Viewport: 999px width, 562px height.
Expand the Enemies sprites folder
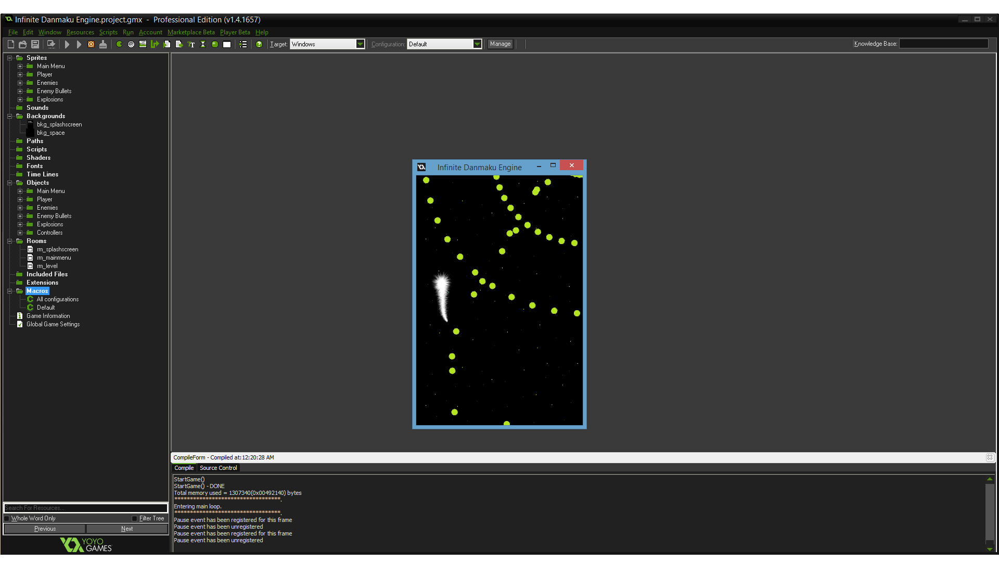click(x=20, y=83)
